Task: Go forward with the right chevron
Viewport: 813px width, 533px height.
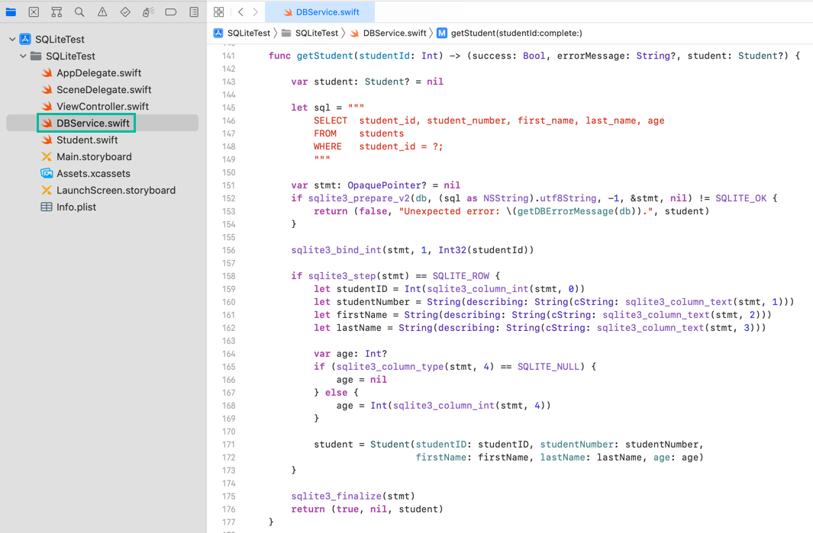Action: click(255, 12)
